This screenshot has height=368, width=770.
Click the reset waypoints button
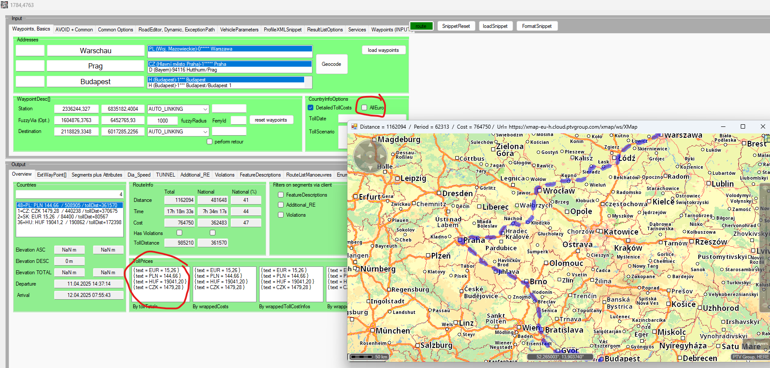[x=271, y=120]
